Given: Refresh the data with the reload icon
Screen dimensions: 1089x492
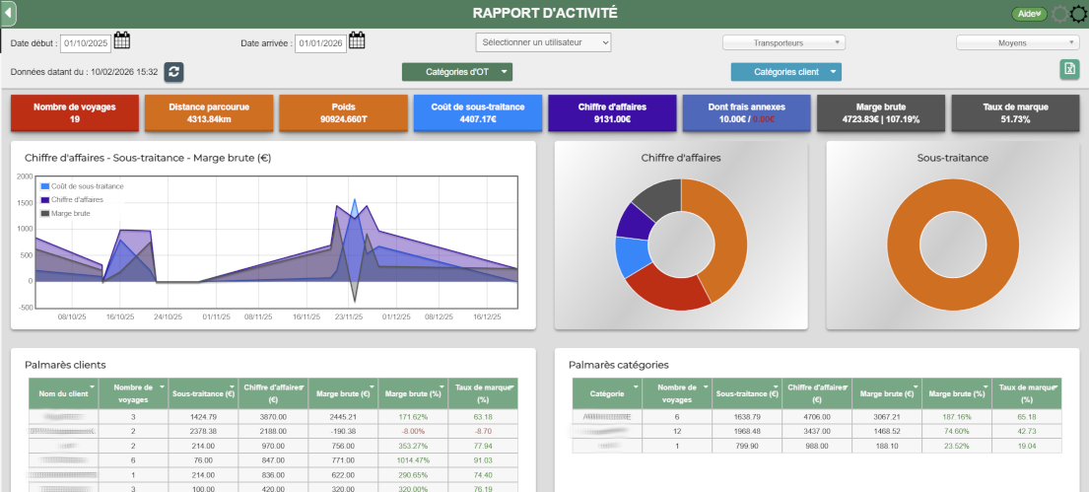Looking at the screenshot, I should point(173,72).
